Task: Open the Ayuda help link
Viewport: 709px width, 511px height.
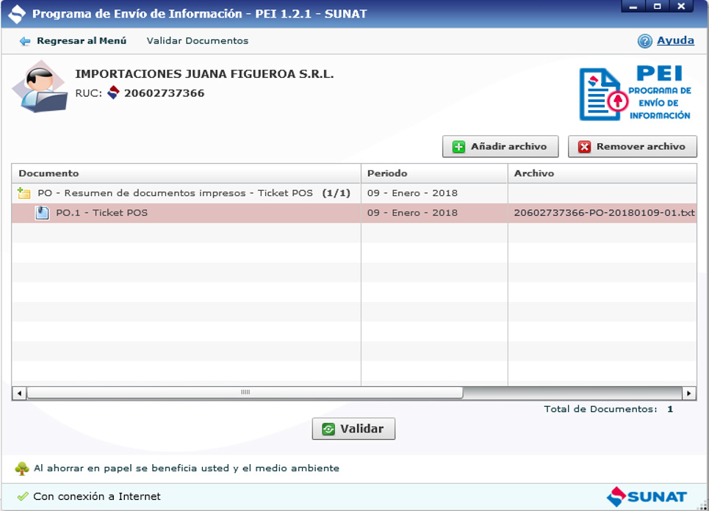Action: pos(675,41)
